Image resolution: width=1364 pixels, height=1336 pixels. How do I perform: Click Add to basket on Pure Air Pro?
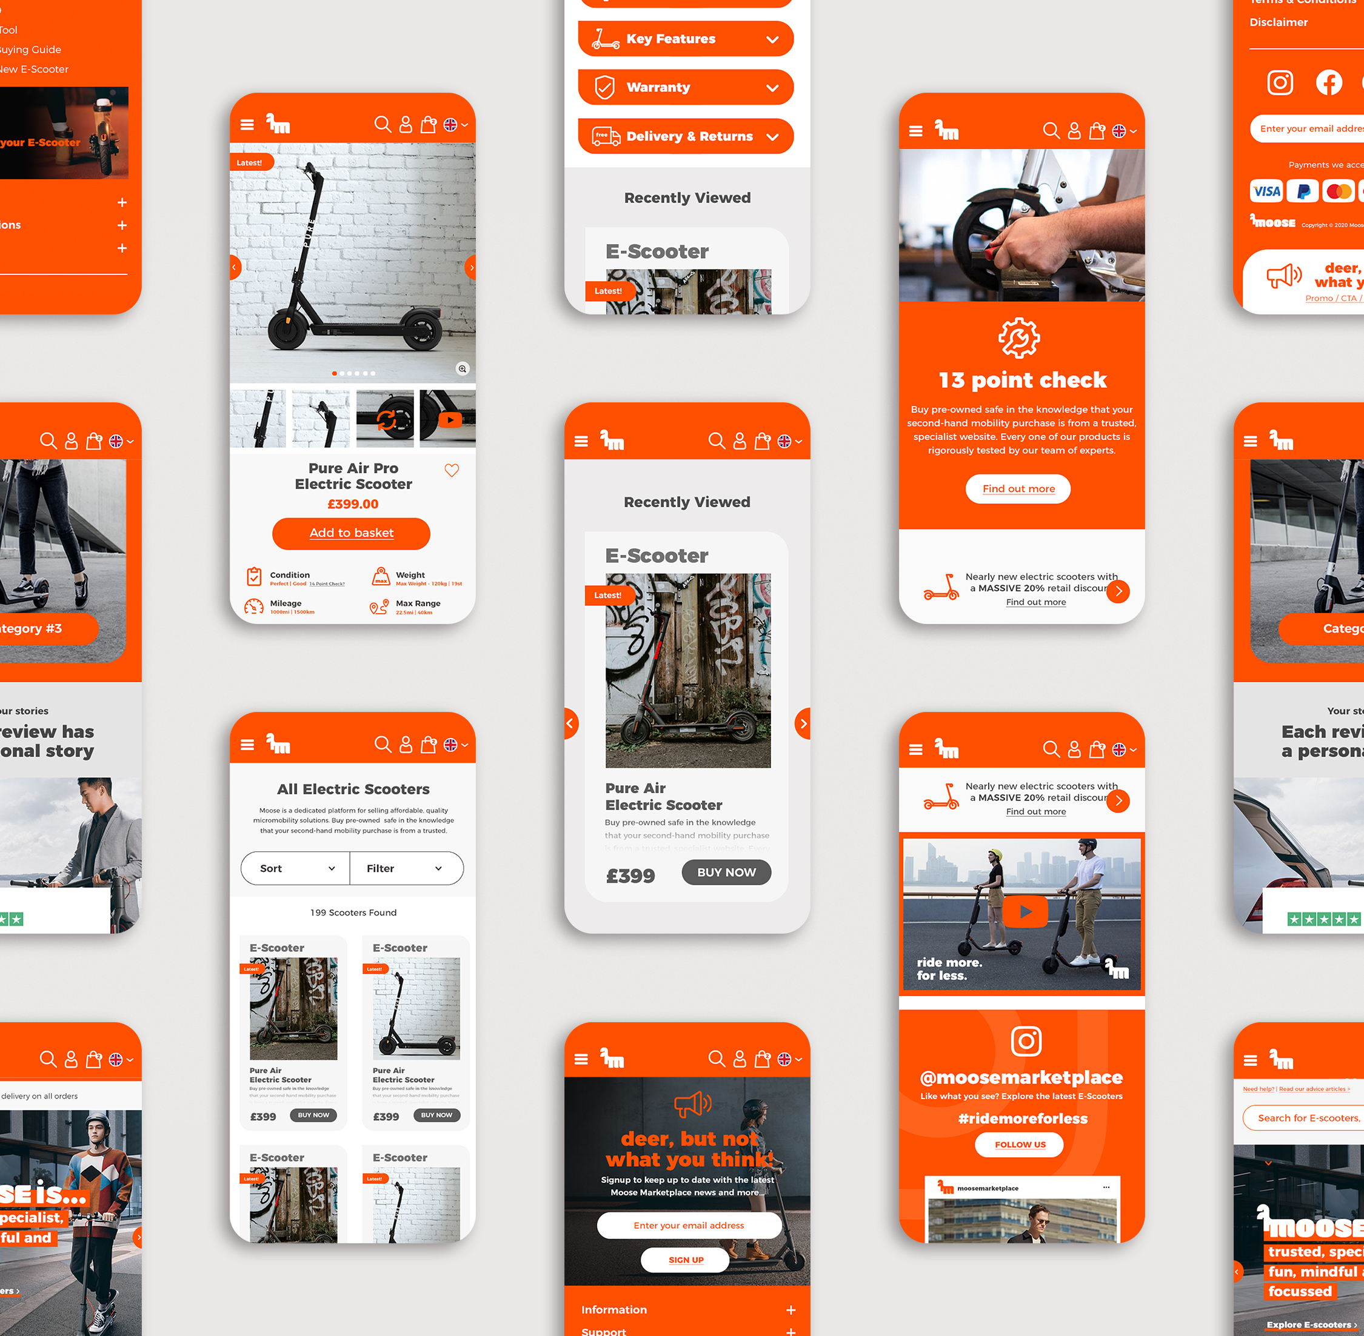click(352, 533)
